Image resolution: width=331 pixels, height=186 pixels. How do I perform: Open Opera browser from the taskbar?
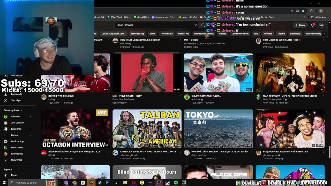tap(133, 183)
